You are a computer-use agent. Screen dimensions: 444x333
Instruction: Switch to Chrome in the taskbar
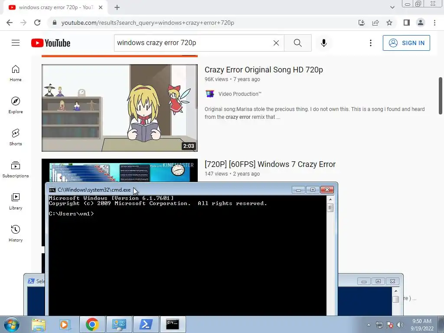tap(92, 324)
